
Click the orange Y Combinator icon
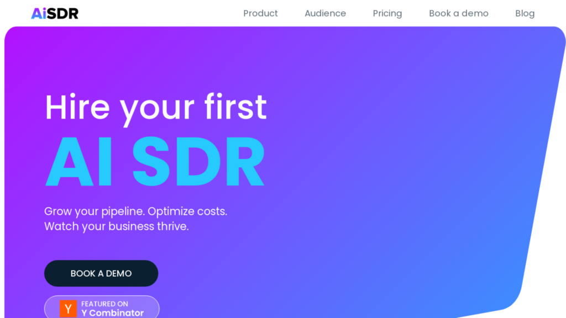[68, 309]
